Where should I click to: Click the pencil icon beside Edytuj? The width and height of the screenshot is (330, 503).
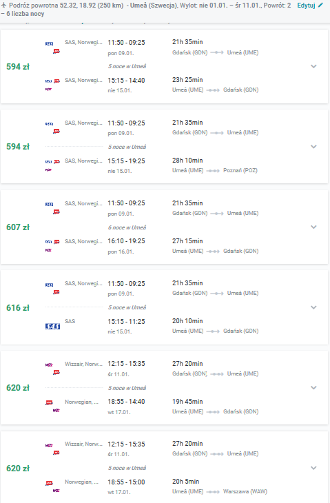(320, 5)
